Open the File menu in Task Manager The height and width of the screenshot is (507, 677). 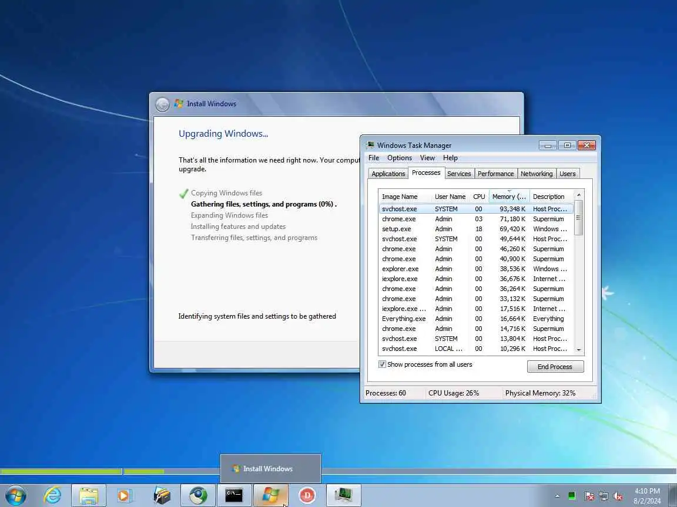374,158
